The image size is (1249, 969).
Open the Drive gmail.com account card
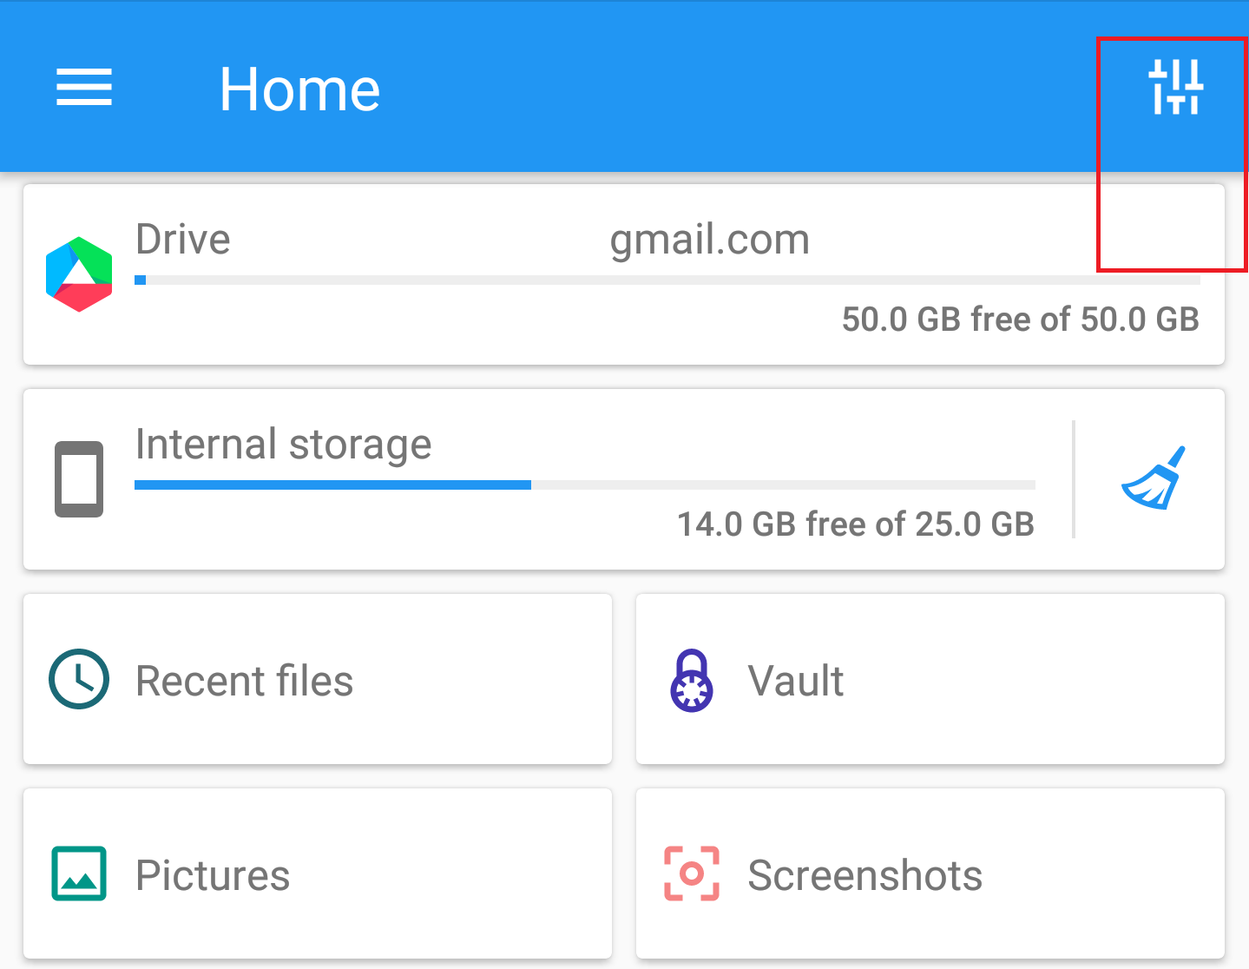624,274
